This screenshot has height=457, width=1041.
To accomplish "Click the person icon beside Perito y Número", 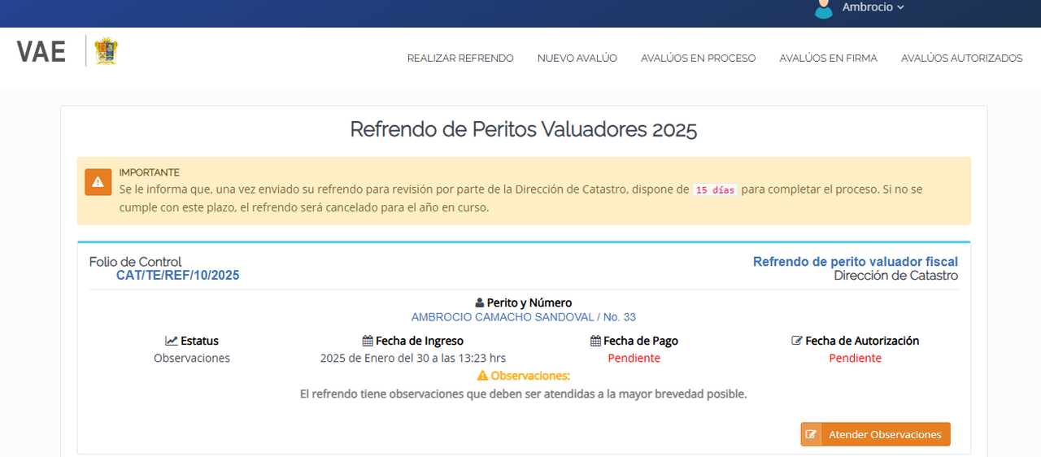I will [480, 303].
